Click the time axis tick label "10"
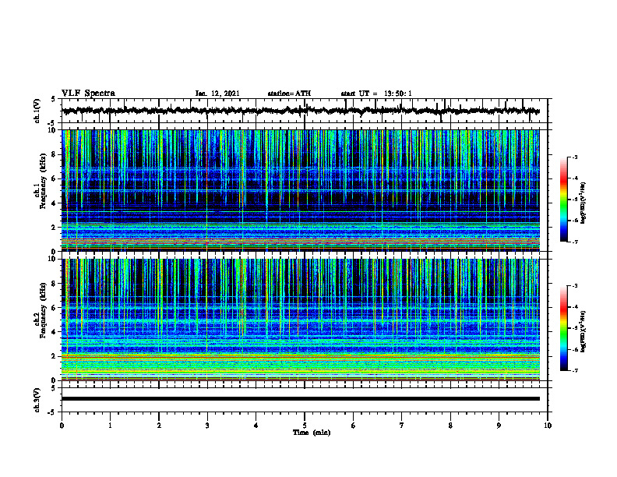 tap(548, 426)
